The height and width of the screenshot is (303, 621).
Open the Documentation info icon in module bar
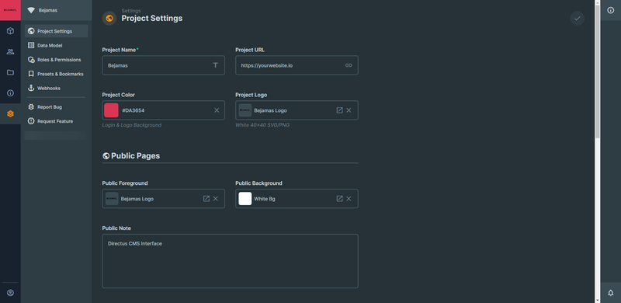point(10,93)
